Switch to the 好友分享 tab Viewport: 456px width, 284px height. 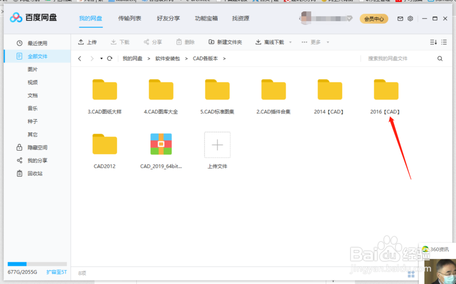168,18
